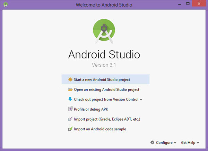
Task: Expand the Version Control dropdown arrow
Action: 141,100
